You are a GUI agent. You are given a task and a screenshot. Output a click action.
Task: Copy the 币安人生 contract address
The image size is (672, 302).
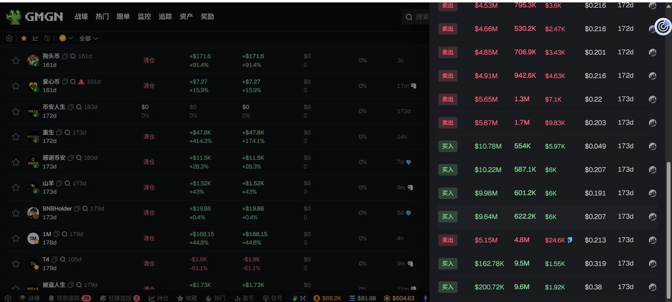point(71,107)
